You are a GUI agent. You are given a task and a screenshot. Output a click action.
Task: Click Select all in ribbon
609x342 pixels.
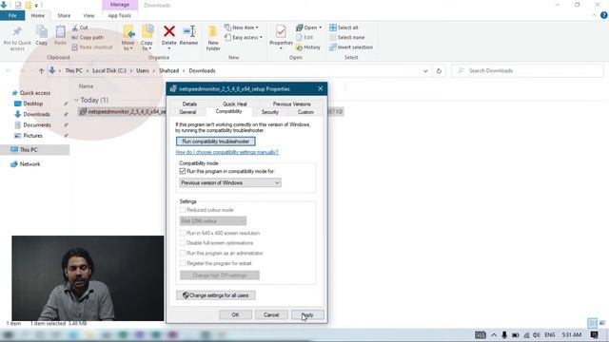344,28
